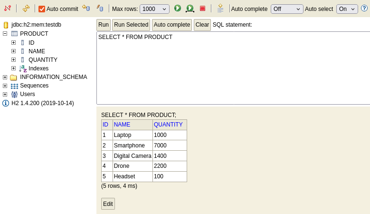This screenshot has height=214, width=370.
Task: Click the Edit button below results
Action: (x=108, y=204)
